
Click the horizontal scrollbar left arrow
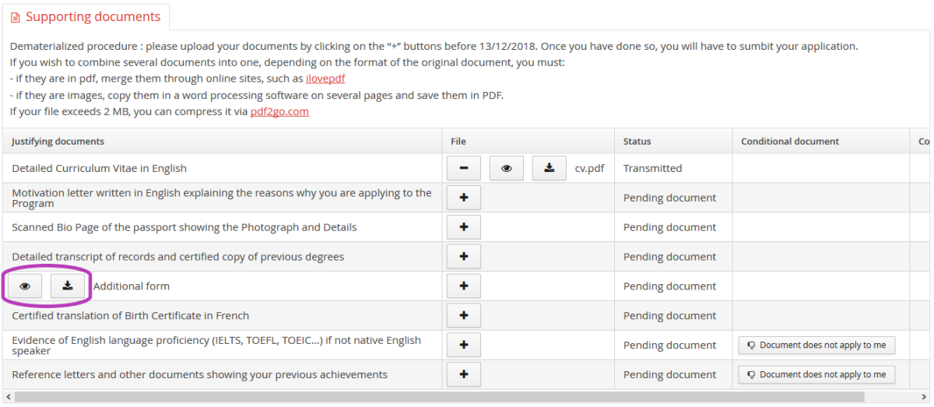tap(8, 398)
